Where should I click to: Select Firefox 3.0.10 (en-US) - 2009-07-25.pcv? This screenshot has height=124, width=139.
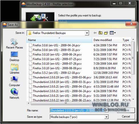tap(57, 59)
